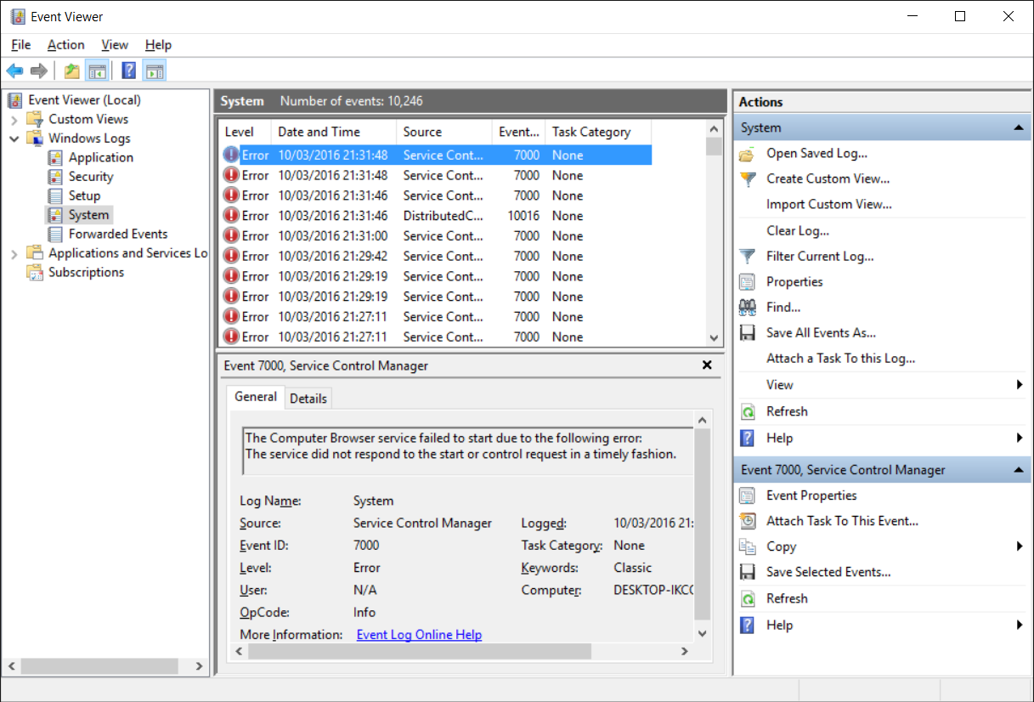Click the error icon of the DistributedCOM row
Image resolution: width=1034 pixels, height=702 pixels.
coord(231,216)
